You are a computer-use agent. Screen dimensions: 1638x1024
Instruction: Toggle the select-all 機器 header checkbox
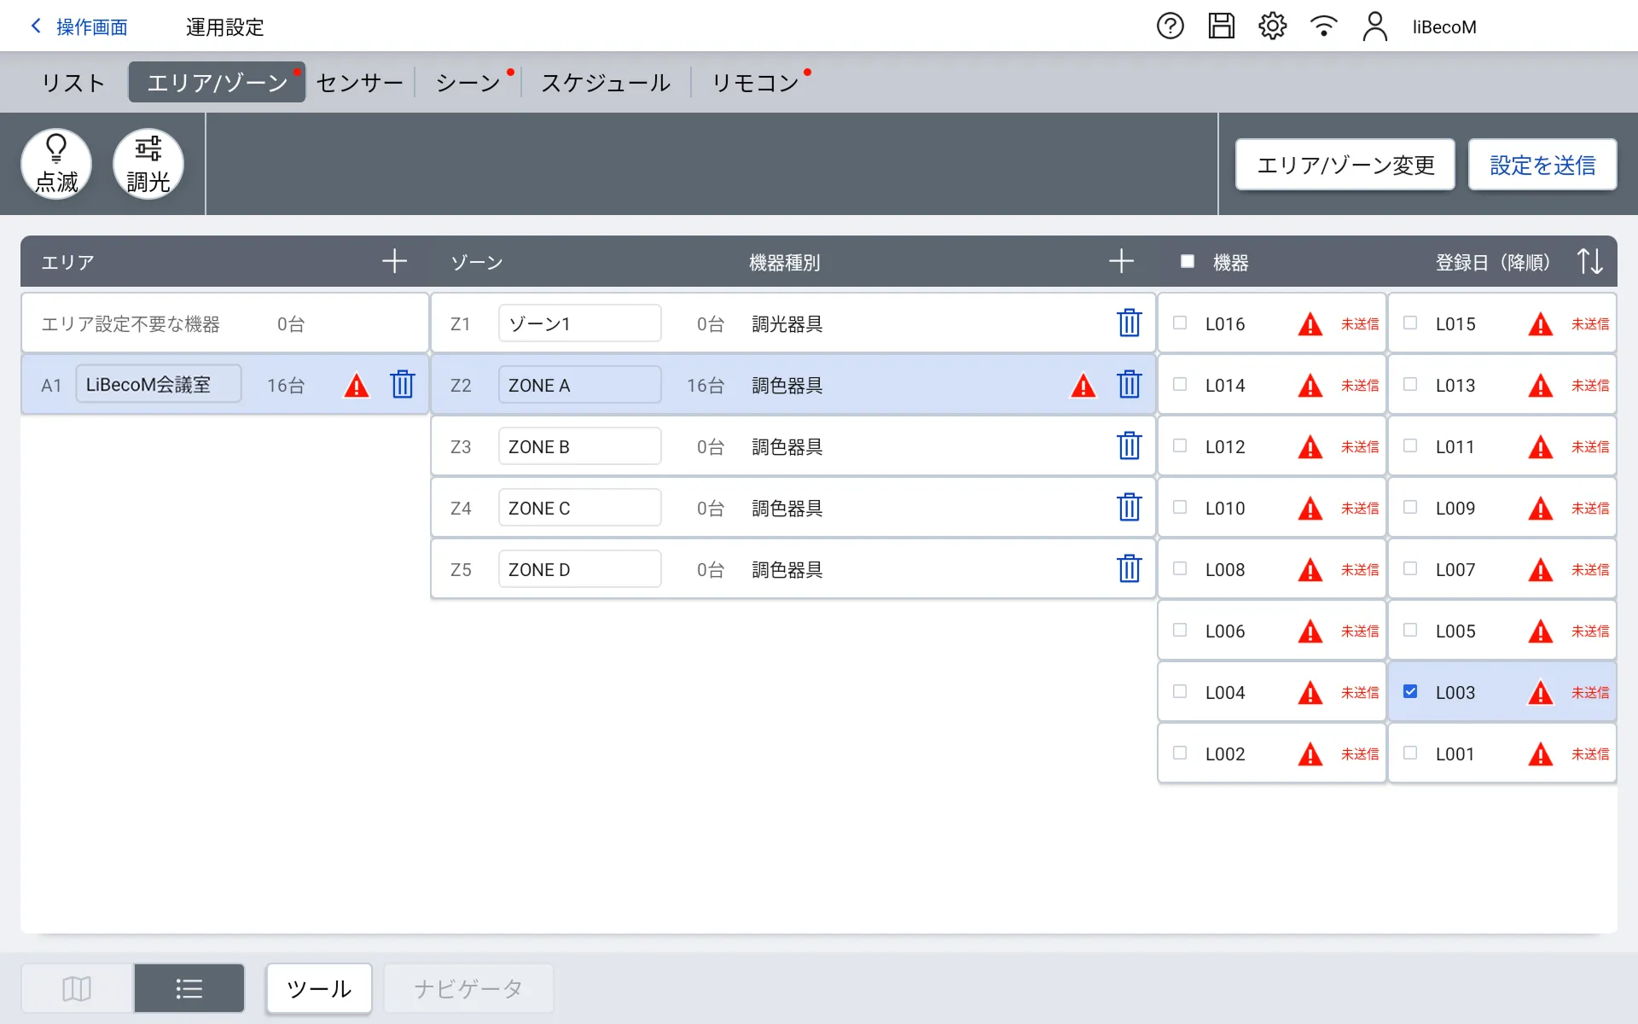pos(1187,261)
